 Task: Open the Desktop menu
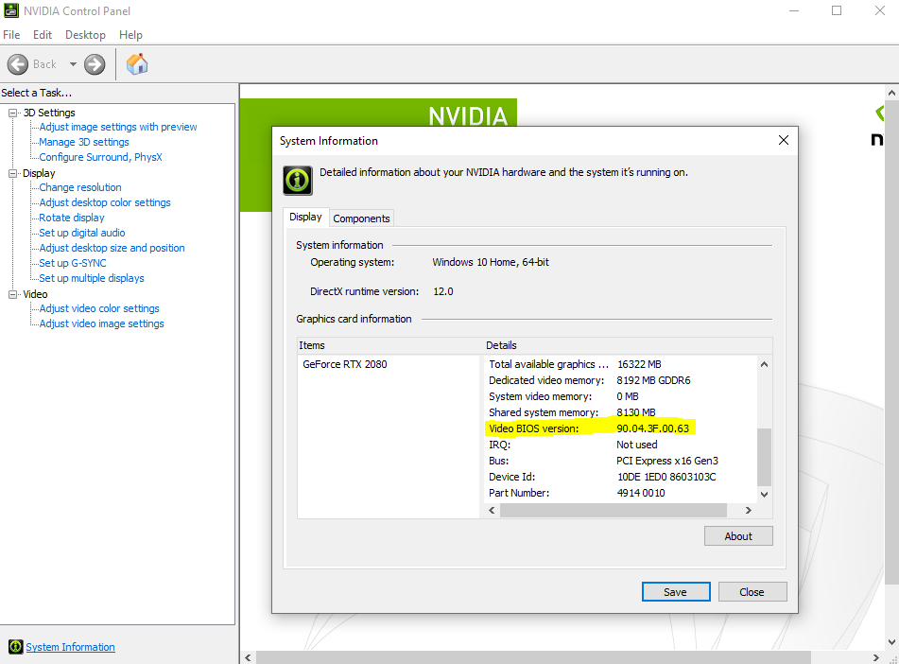click(85, 35)
